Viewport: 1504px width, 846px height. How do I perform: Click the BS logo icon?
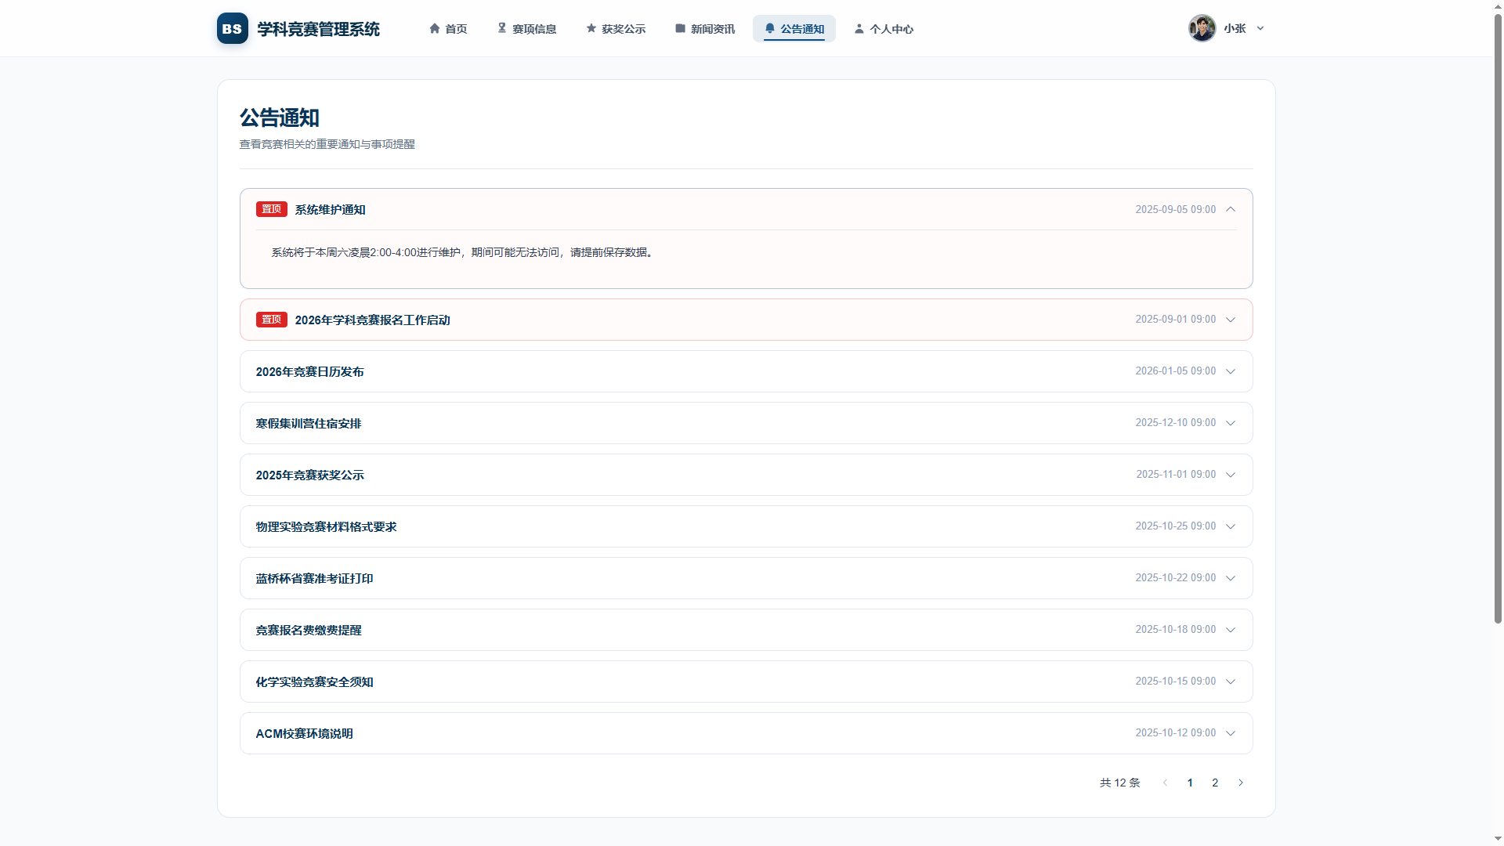[x=232, y=28]
